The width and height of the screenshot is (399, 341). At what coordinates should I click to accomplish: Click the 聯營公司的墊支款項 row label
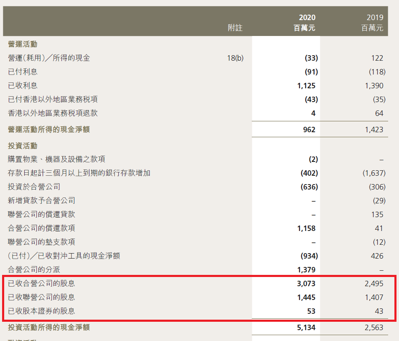click(x=41, y=242)
